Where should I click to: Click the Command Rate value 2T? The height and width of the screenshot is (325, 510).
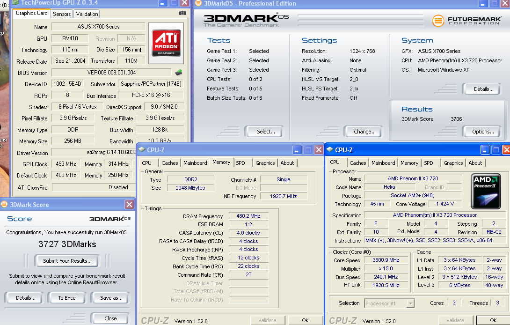[248, 274]
